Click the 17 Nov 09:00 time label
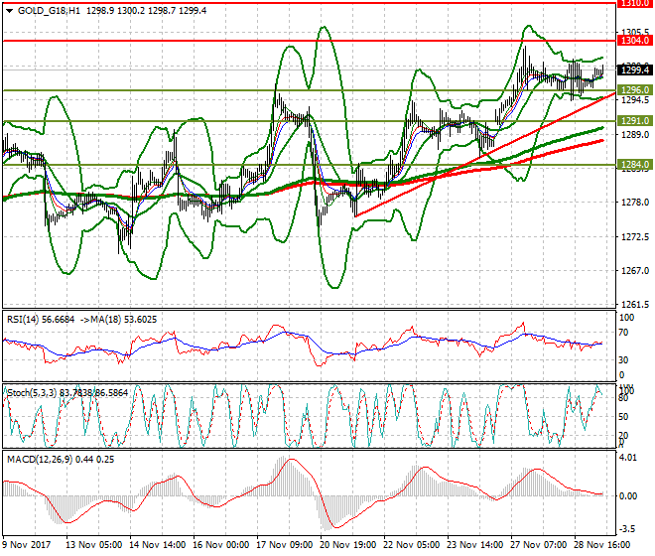Viewport: 655px width, 556px height. 285,545
